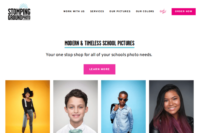Click the blue backdrop of the third photo

point(137,92)
